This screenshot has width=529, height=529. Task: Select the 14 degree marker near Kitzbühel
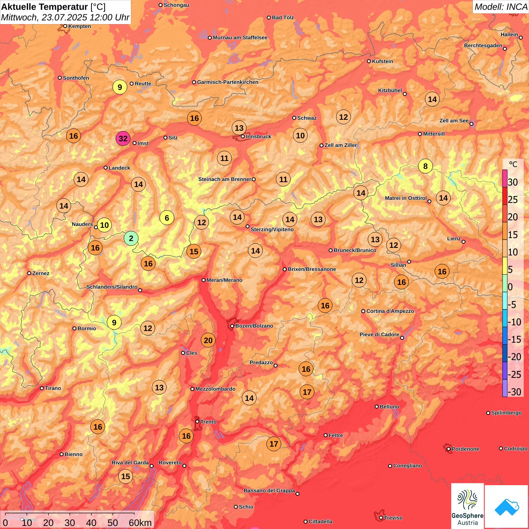pyautogui.click(x=432, y=99)
